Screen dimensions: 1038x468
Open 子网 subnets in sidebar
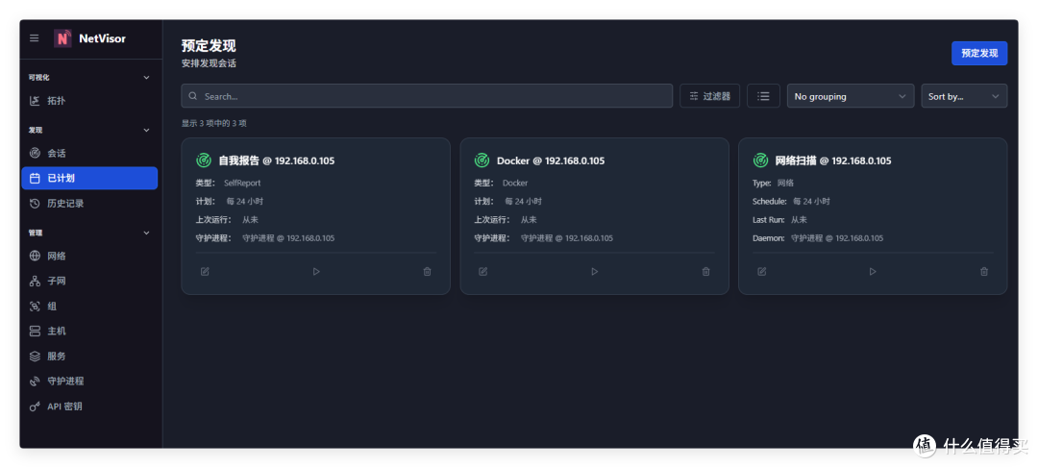[x=89, y=281]
